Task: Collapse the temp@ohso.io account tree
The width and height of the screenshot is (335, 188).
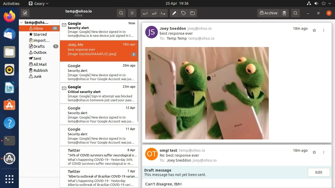Action: click(22, 22)
